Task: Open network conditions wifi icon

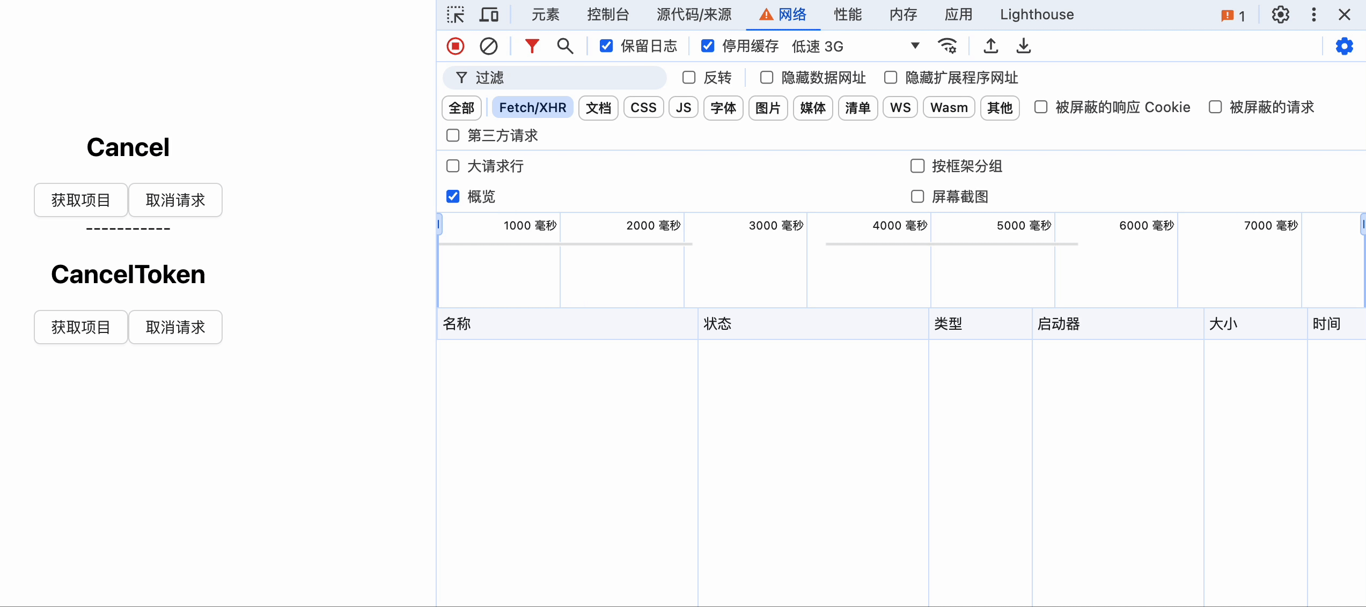Action: pos(947,46)
